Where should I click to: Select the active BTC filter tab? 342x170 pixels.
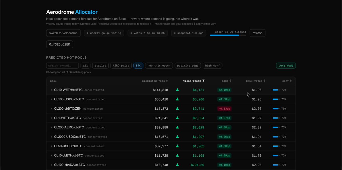click(x=138, y=65)
